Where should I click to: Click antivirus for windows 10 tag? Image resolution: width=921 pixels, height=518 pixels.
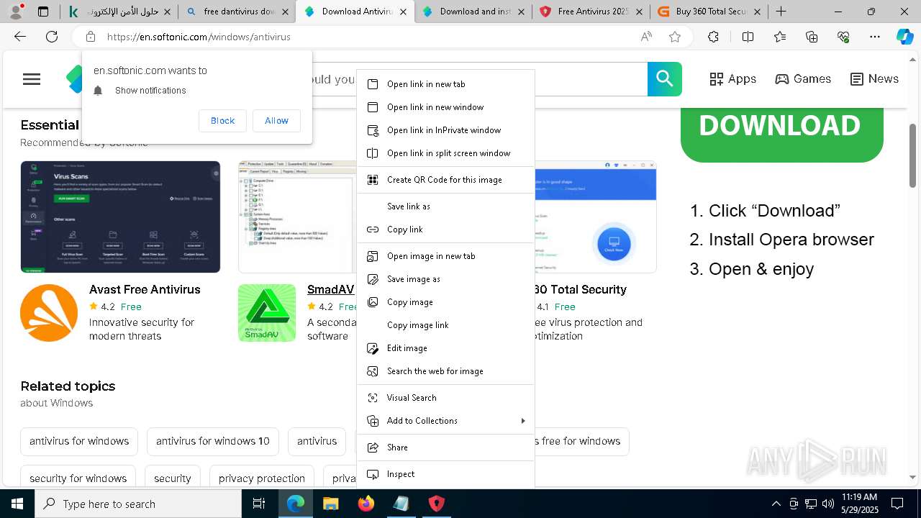click(x=213, y=441)
